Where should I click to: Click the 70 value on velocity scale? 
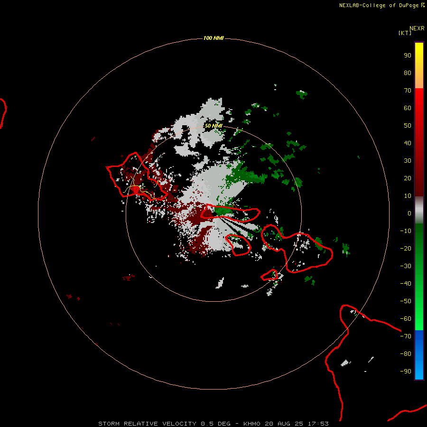408,91
